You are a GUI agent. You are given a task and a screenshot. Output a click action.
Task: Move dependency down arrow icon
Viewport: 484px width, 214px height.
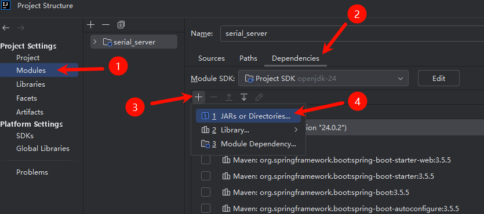(244, 97)
